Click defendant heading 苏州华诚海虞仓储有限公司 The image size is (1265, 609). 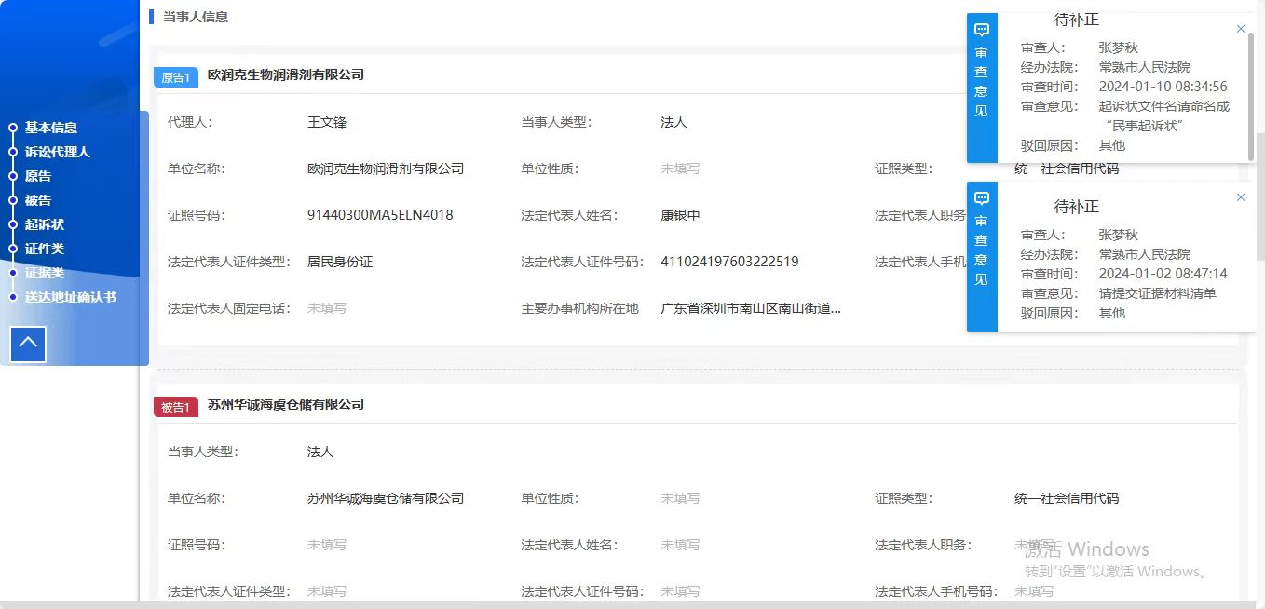(x=286, y=404)
